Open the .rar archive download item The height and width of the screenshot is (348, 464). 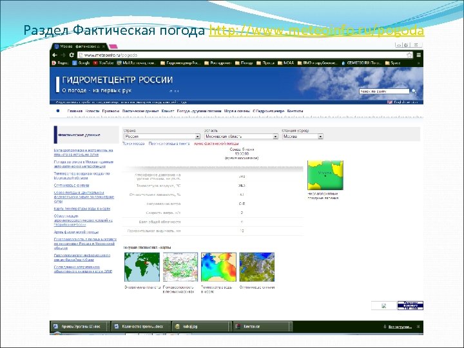pos(261,326)
